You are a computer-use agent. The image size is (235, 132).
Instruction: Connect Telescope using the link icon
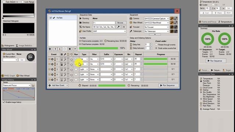pos(176,31)
